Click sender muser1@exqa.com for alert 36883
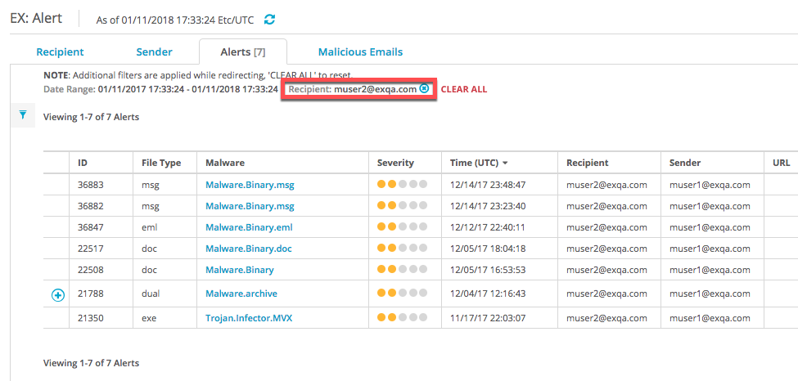This screenshot has height=381, width=798. (710, 185)
